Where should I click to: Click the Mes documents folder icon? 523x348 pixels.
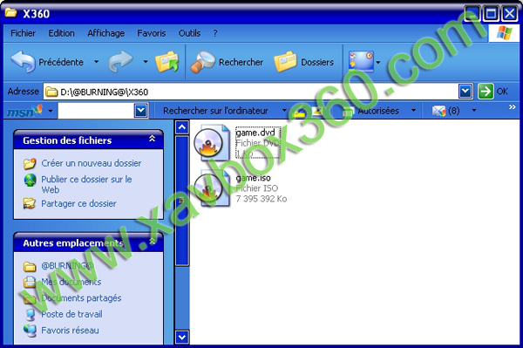(30, 282)
